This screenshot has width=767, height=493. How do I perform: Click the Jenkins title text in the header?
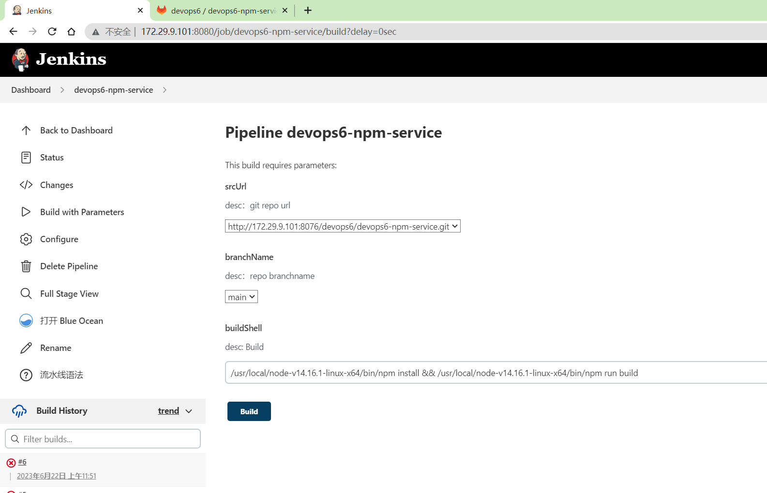[x=71, y=59]
